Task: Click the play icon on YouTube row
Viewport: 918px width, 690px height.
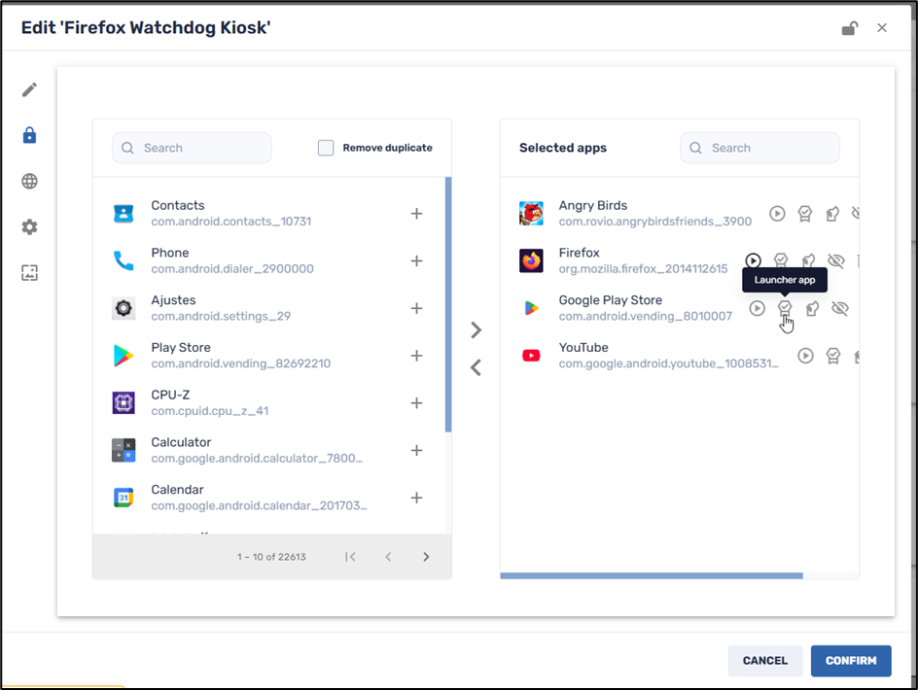Action: [x=804, y=356]
